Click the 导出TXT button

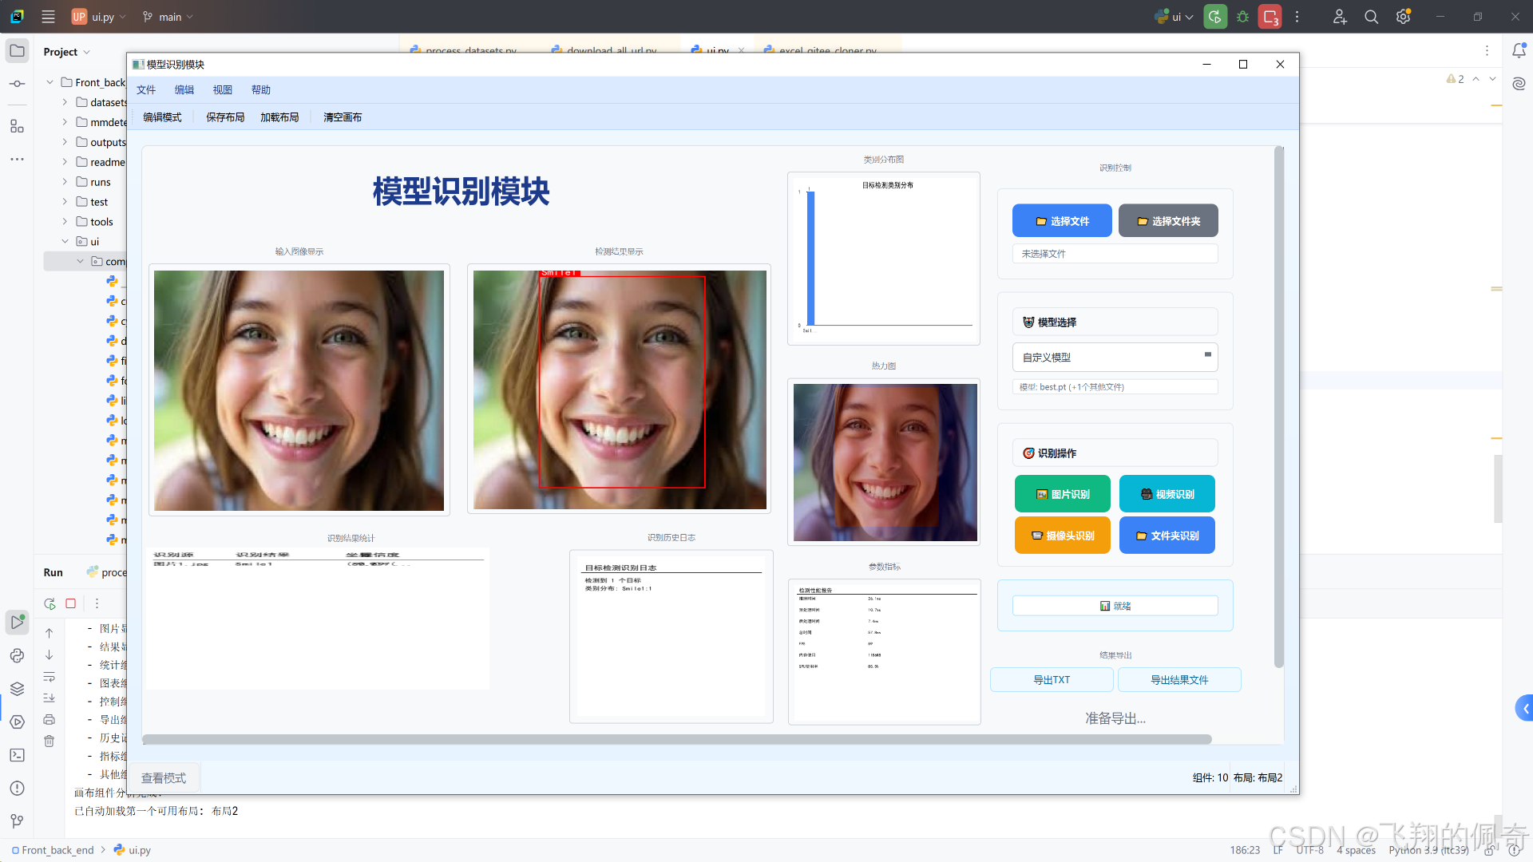(1052, 680)
